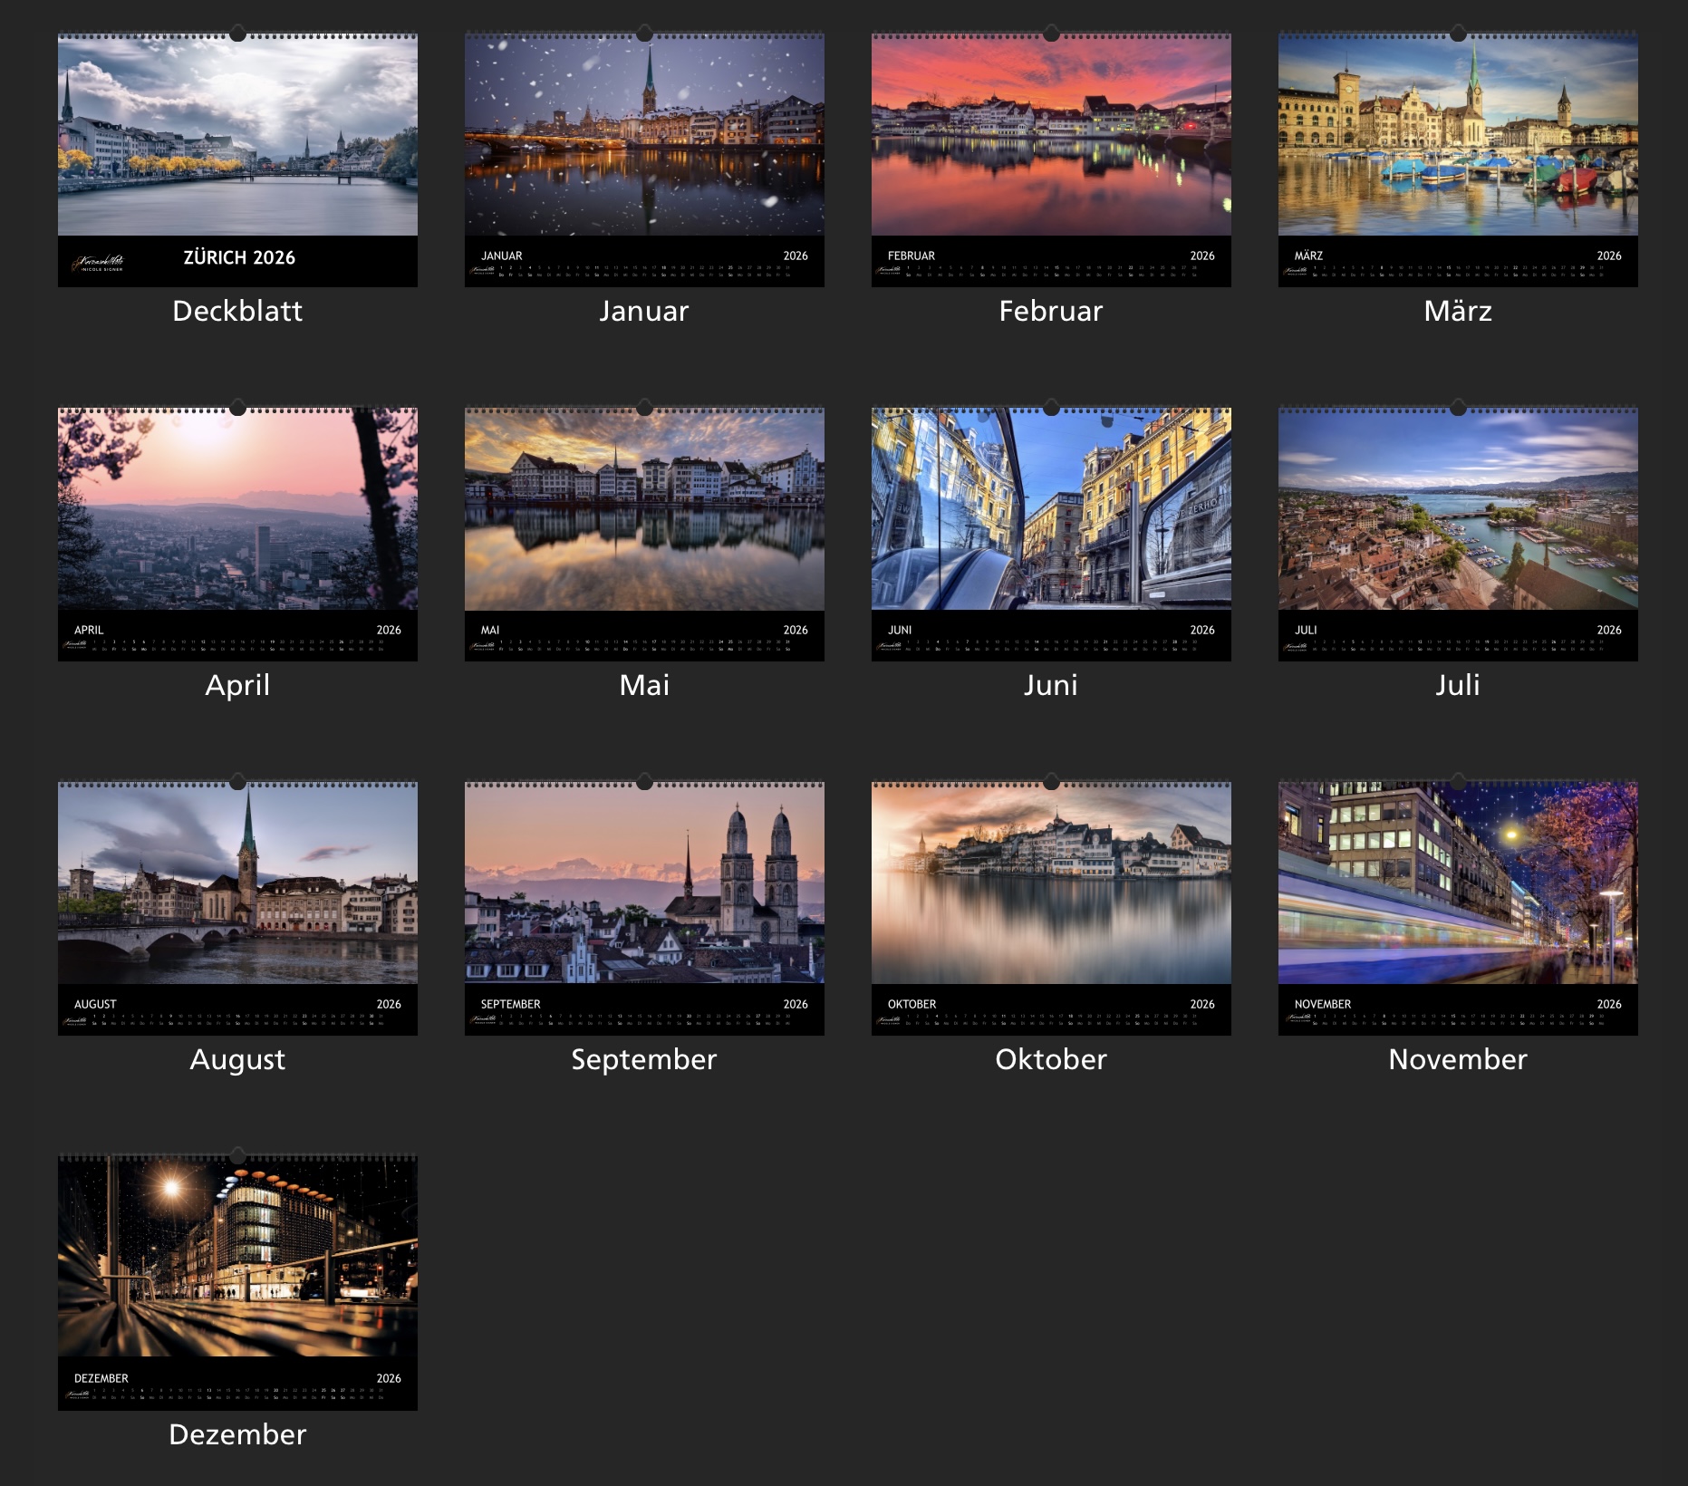
Task: Click the Dezember caption label
Action: (x=237, y=1434)
